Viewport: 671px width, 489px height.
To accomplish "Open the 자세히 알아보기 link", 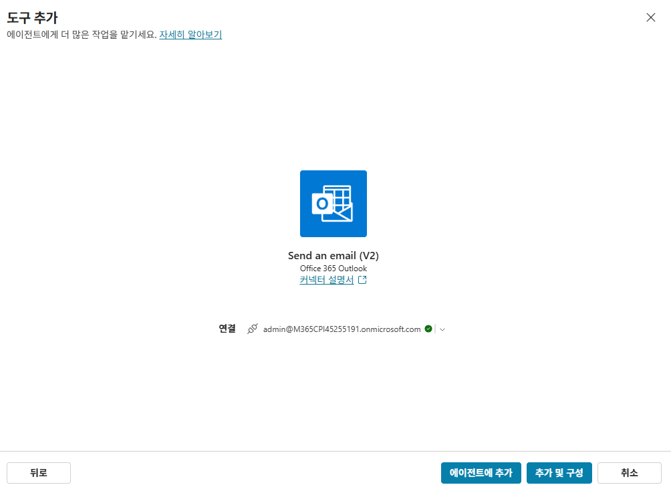I will tap(190, 34).
